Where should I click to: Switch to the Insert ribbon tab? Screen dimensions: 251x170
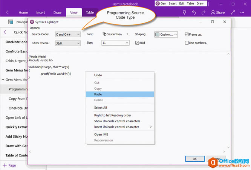click(x=41, y=12)
